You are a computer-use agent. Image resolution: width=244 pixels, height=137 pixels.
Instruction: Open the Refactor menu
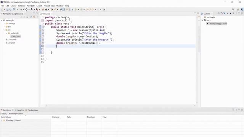(x=22, y=6)
